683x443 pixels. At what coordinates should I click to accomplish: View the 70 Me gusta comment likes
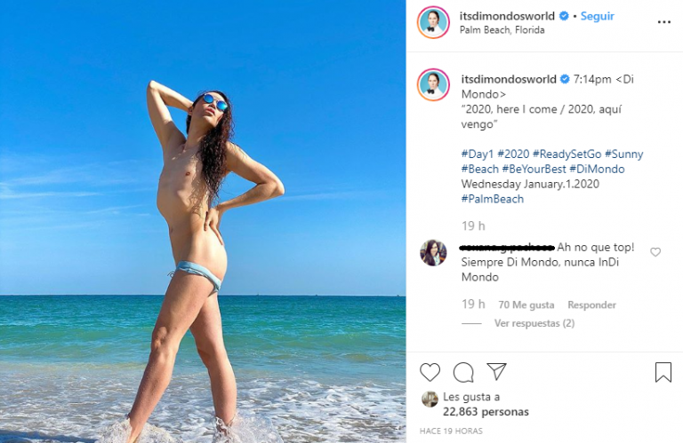tap(526, 305)
